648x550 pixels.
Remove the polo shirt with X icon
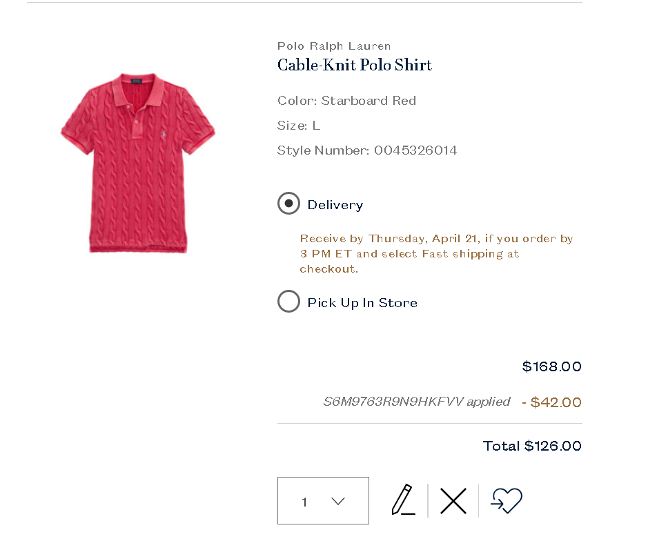click(x=453, y=500)
